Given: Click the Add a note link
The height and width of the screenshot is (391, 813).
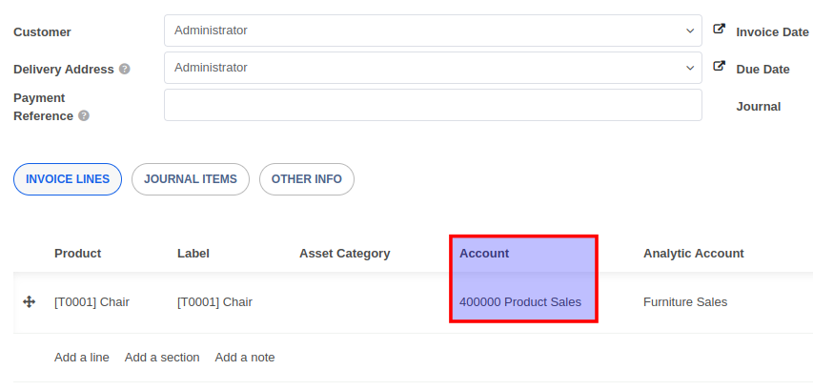Looking at the screenshot, I should (245, 358).
